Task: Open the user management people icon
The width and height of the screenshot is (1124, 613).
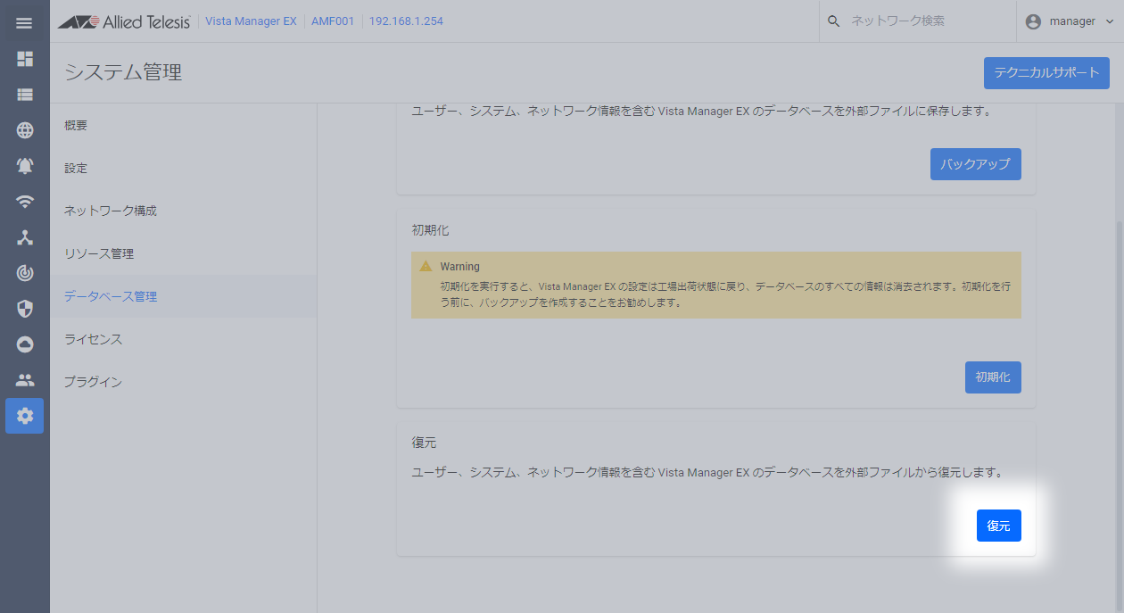Action: coord(25,380)
